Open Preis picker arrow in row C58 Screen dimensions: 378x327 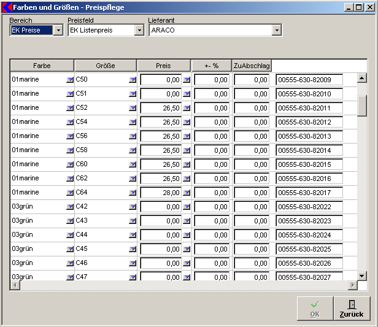coord(187,150)
